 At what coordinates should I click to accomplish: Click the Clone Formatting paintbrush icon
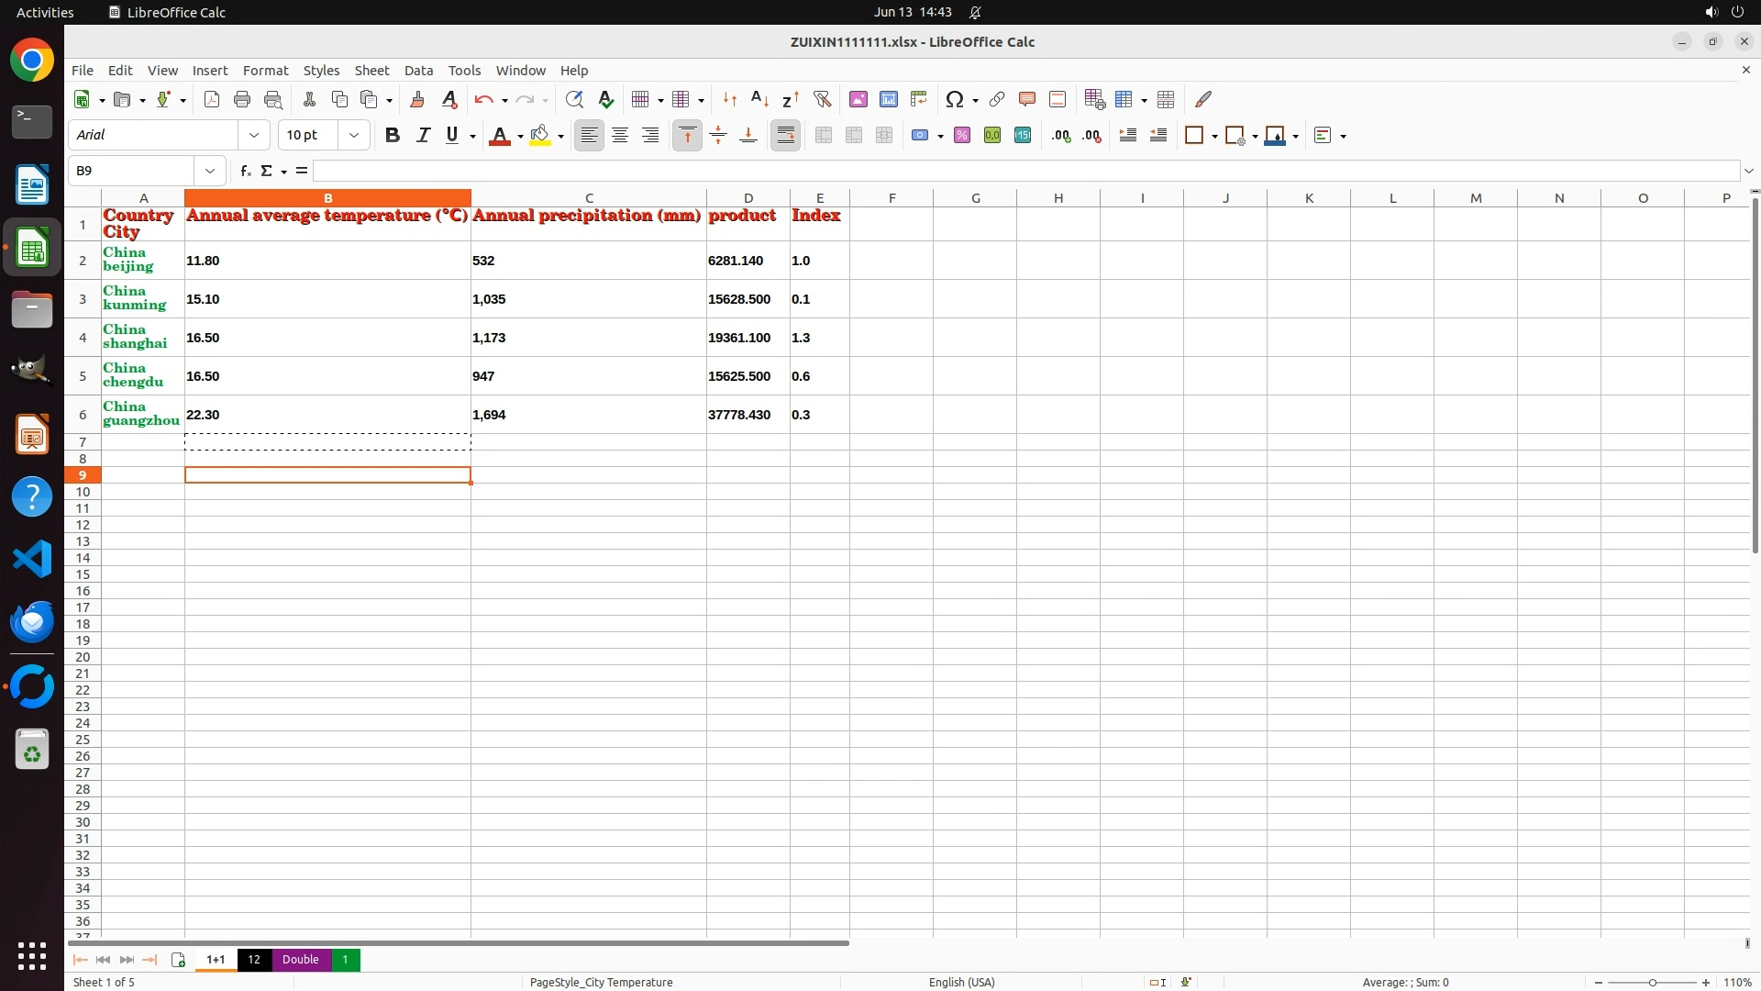[417, 99]
